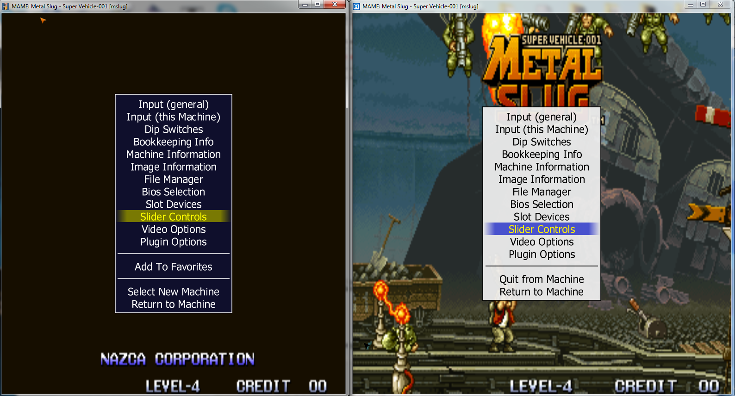The width and height of the screenshot is (735, 396).
Task: Choose Select New Machine in left window
Action: point(174,292)
